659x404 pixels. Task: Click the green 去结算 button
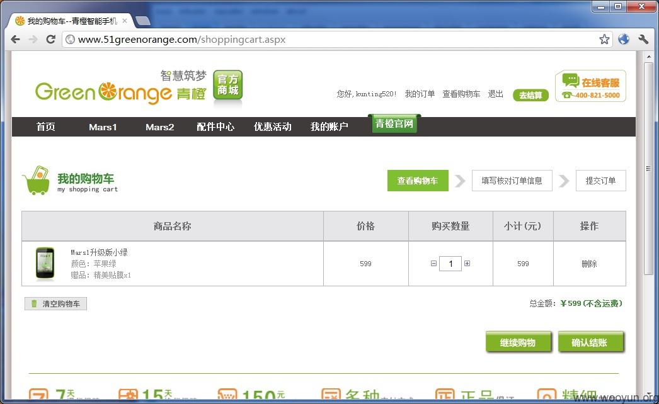(x=531, y=95)
